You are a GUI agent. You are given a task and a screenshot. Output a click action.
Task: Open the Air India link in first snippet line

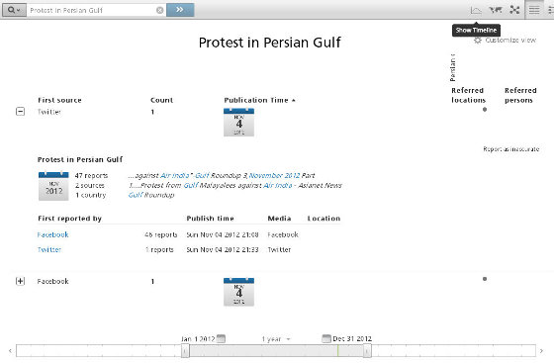175,175
